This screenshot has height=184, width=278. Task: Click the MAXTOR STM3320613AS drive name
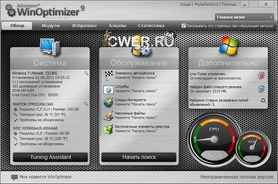pyautogui.click(x=33, y=104)
